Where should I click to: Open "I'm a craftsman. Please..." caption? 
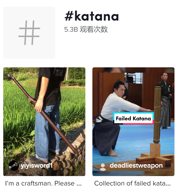(x=43, y=183)
